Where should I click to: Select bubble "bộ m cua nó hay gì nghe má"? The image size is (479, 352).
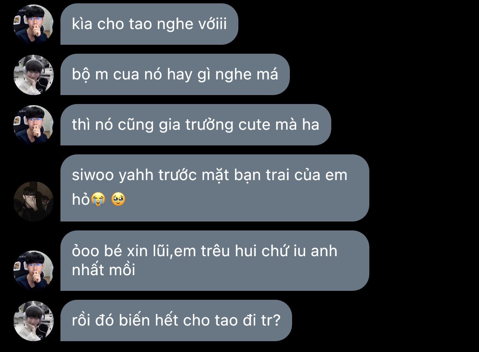point(175,75)
